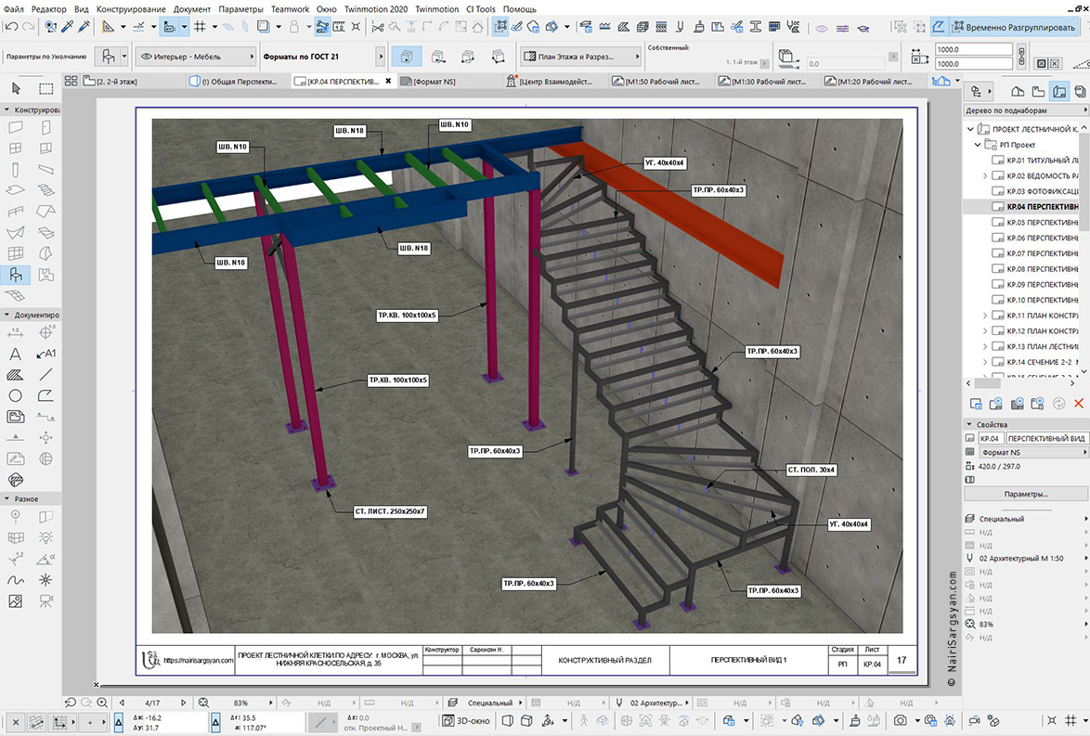Select the Fill hatch tool
This screenshot has width=1090, height=736.
[15, 375]
